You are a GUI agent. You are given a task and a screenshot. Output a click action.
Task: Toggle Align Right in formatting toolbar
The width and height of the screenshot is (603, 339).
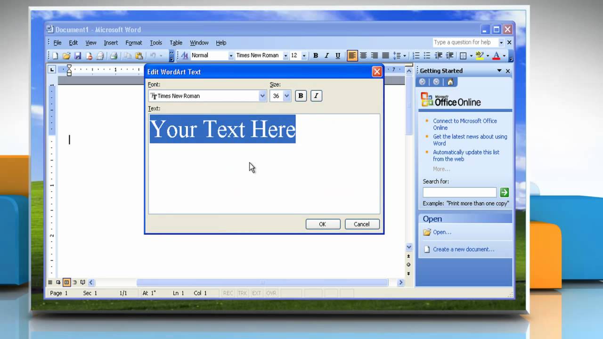coord(375,56)
